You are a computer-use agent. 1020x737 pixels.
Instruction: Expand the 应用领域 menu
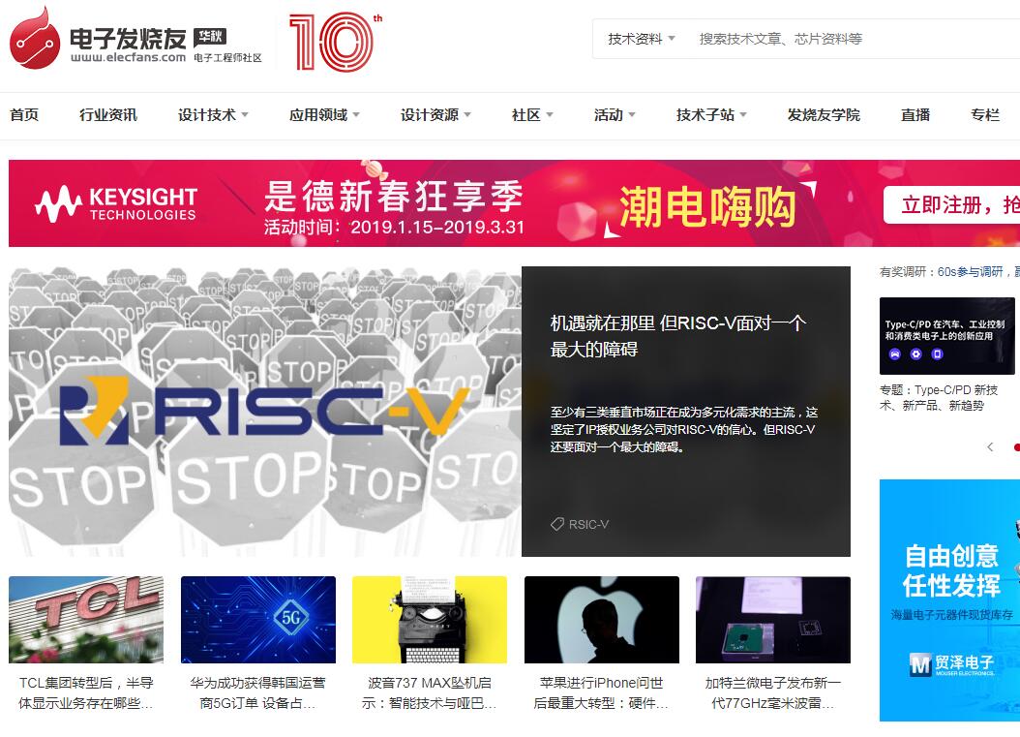(324, 115)
